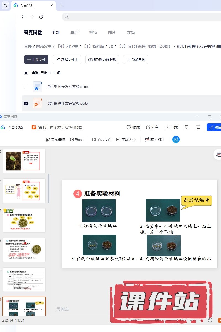Click the 收藏 heart icon
This screenshot has height=332, width=221.
click(x=128, y=127)
